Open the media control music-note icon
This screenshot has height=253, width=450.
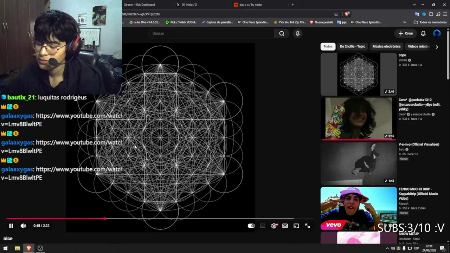[x=438, y=14]
